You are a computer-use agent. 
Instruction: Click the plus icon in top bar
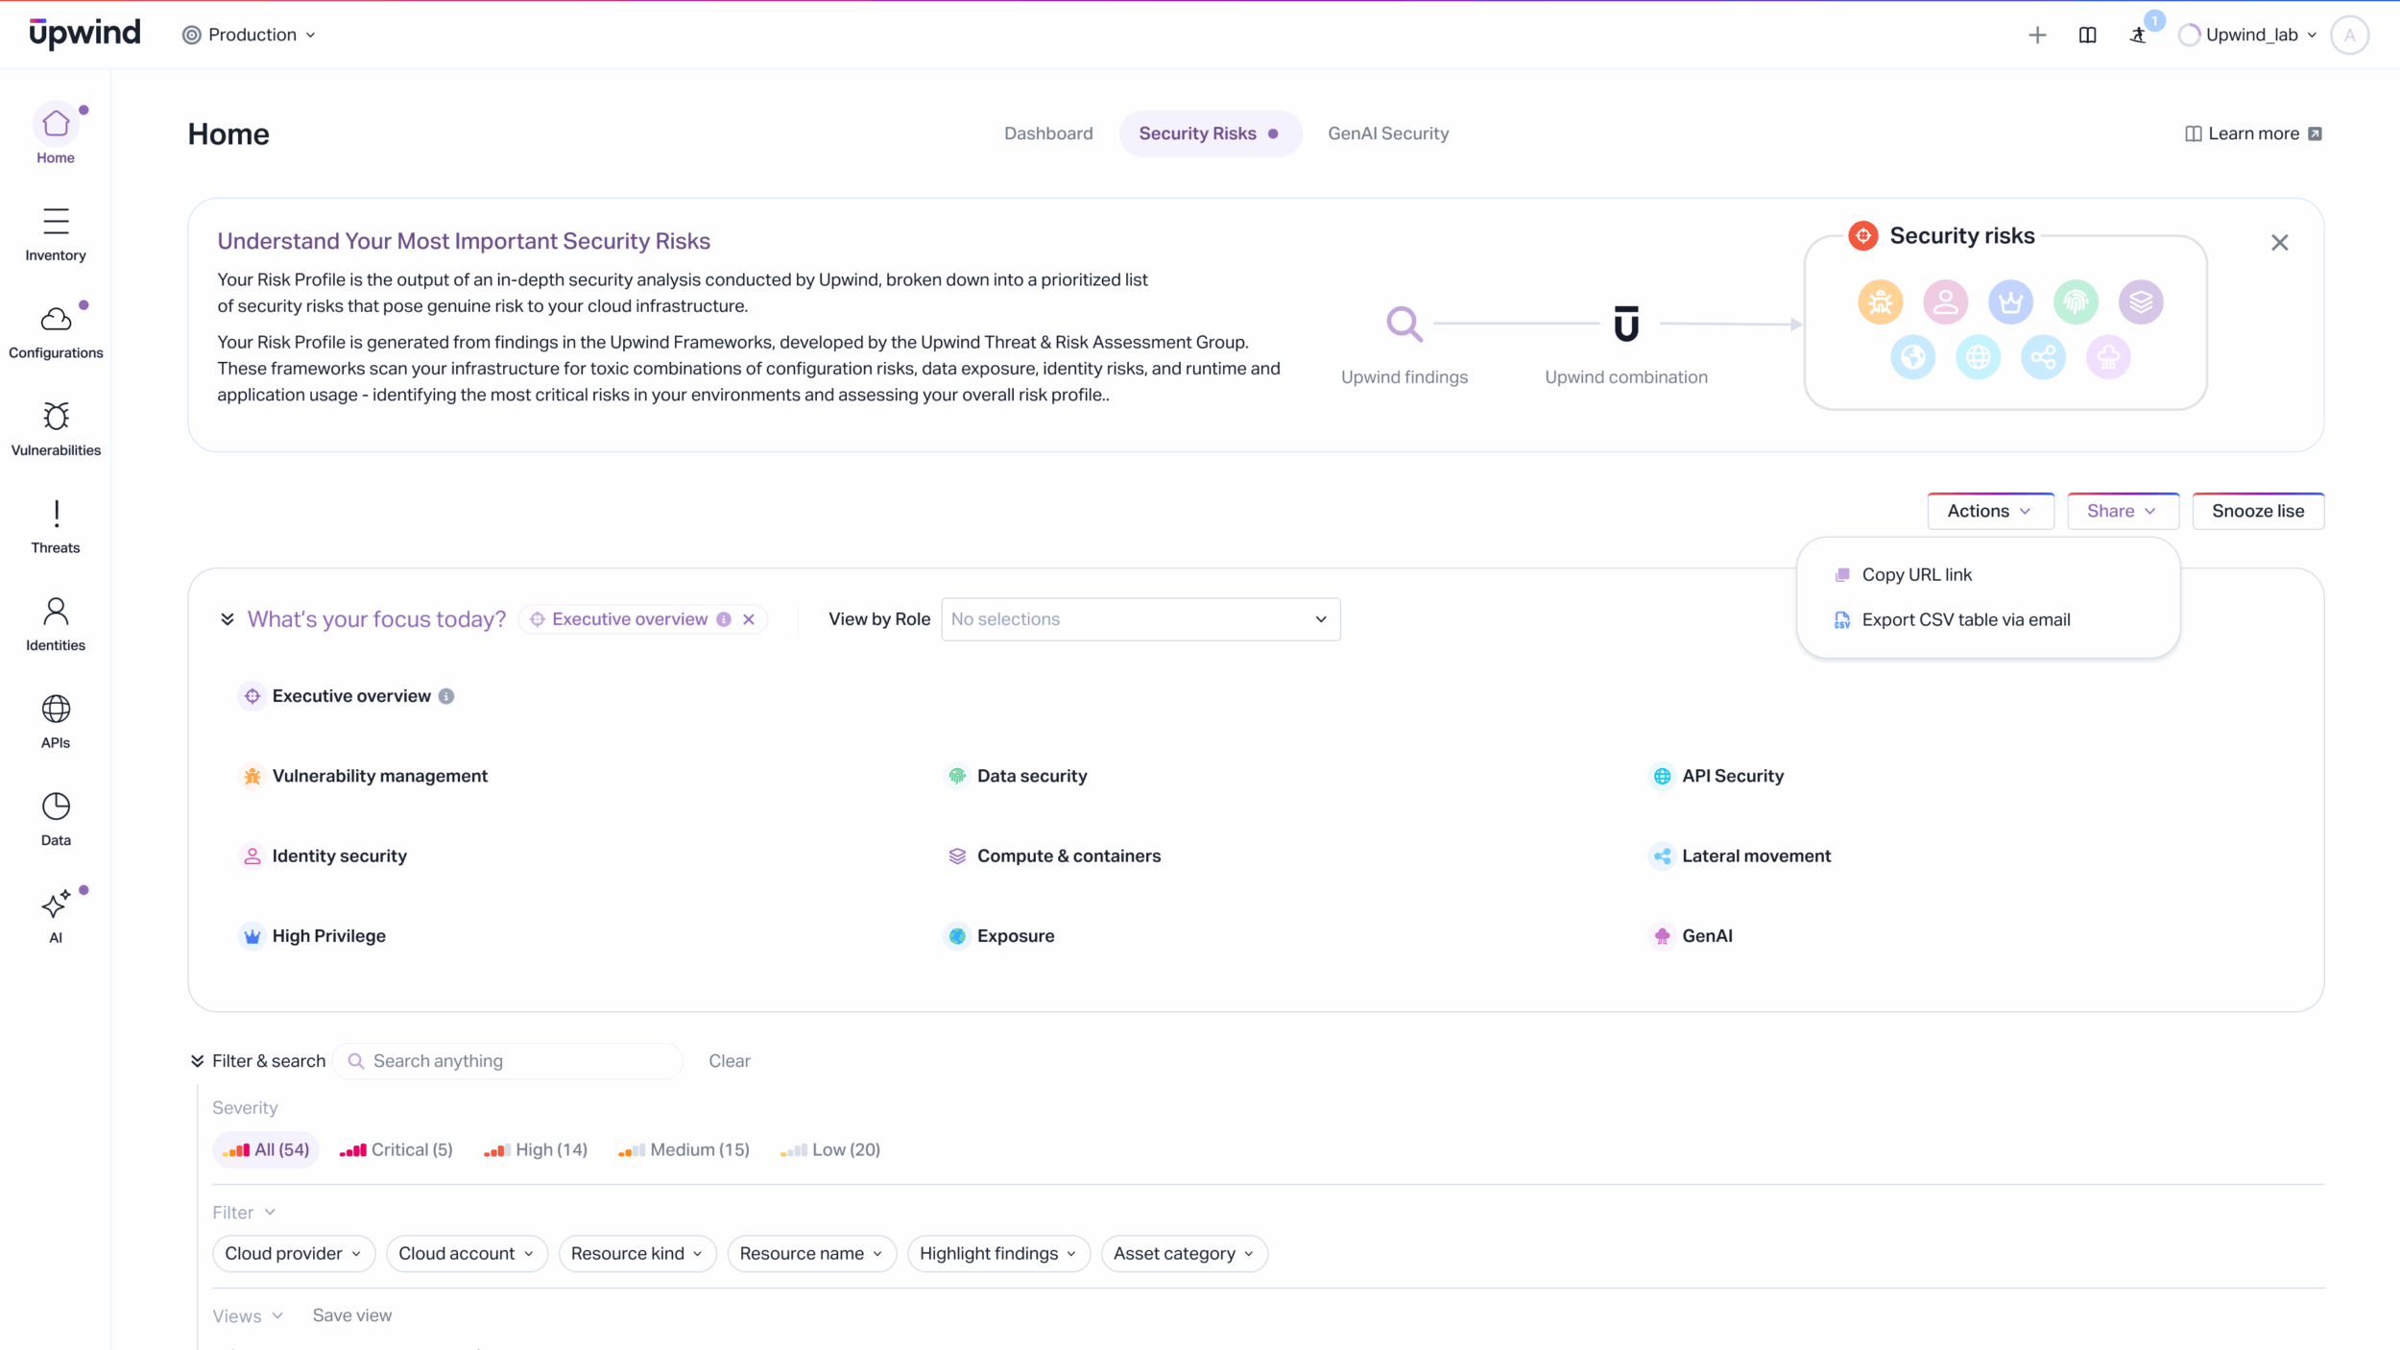2037,36
